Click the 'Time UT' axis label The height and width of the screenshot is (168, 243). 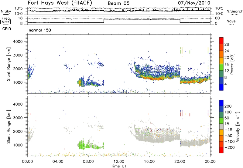coord(119,166)
